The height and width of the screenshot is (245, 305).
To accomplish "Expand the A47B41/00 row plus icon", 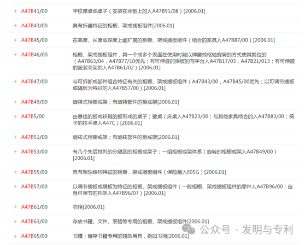I will pyautogui.click(x=15, y=11).
